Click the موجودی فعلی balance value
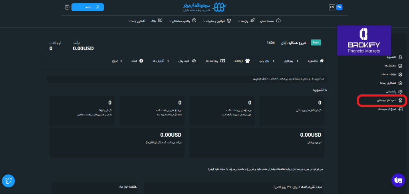Viewport: 409px width, 194px height. (x=311, y=135)
